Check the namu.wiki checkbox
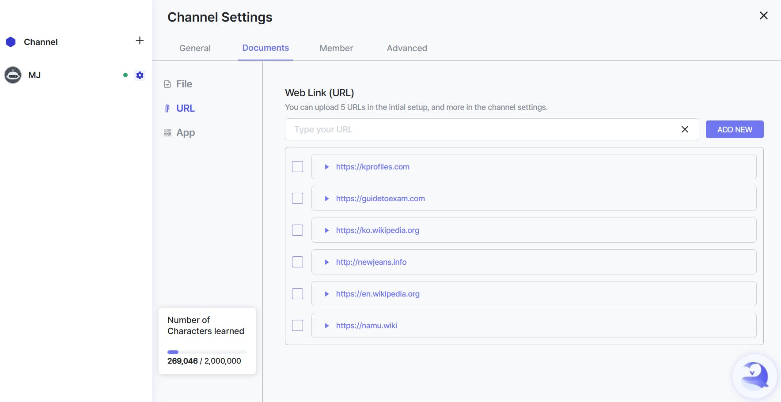781x402 pixels. click(x=297, y=325)
